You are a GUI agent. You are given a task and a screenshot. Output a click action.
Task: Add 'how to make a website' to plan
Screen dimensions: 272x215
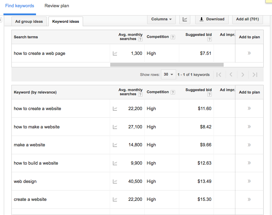coord(249,127)
